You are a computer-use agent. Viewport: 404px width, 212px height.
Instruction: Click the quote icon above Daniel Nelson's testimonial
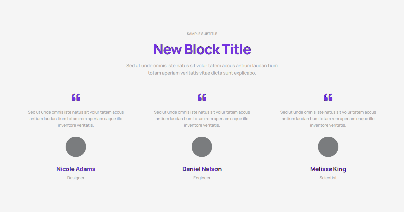[x=202, y=97]
